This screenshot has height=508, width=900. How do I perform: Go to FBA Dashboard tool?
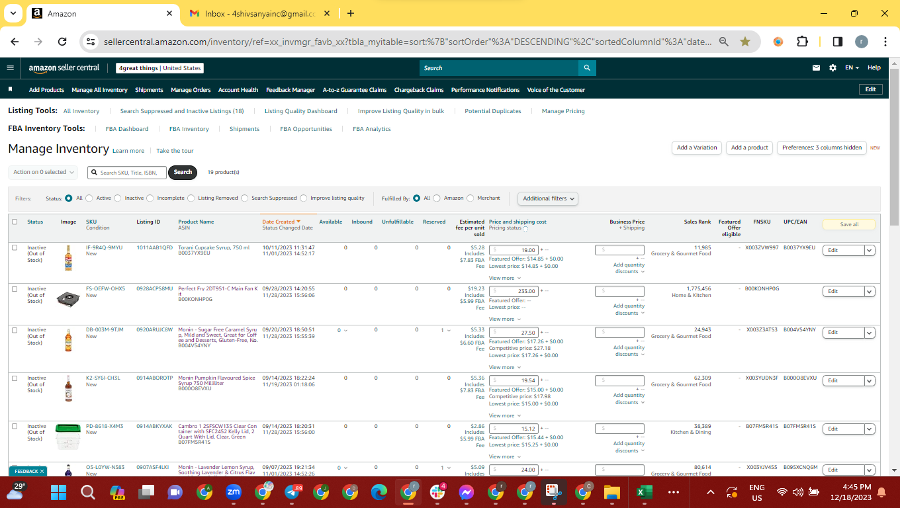[127, 129]
